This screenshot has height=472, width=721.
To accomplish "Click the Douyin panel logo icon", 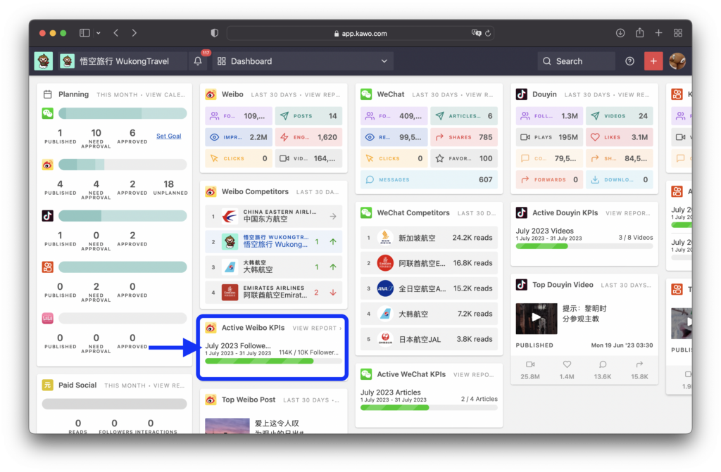I will (522, 94).
